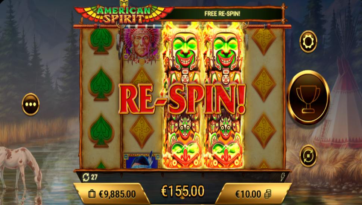
Task: Click the suitcase balance icon
Action: click(92, 194)
